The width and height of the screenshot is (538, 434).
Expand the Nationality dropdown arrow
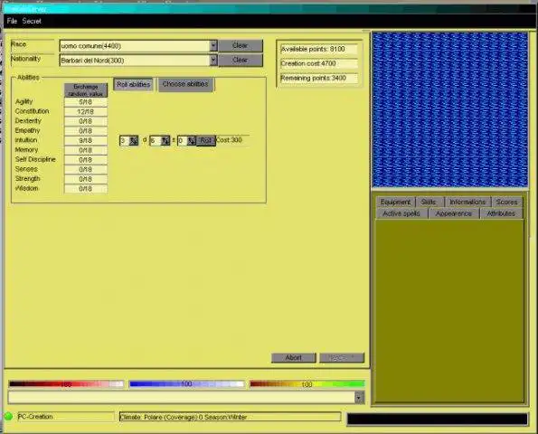point(213,61)
